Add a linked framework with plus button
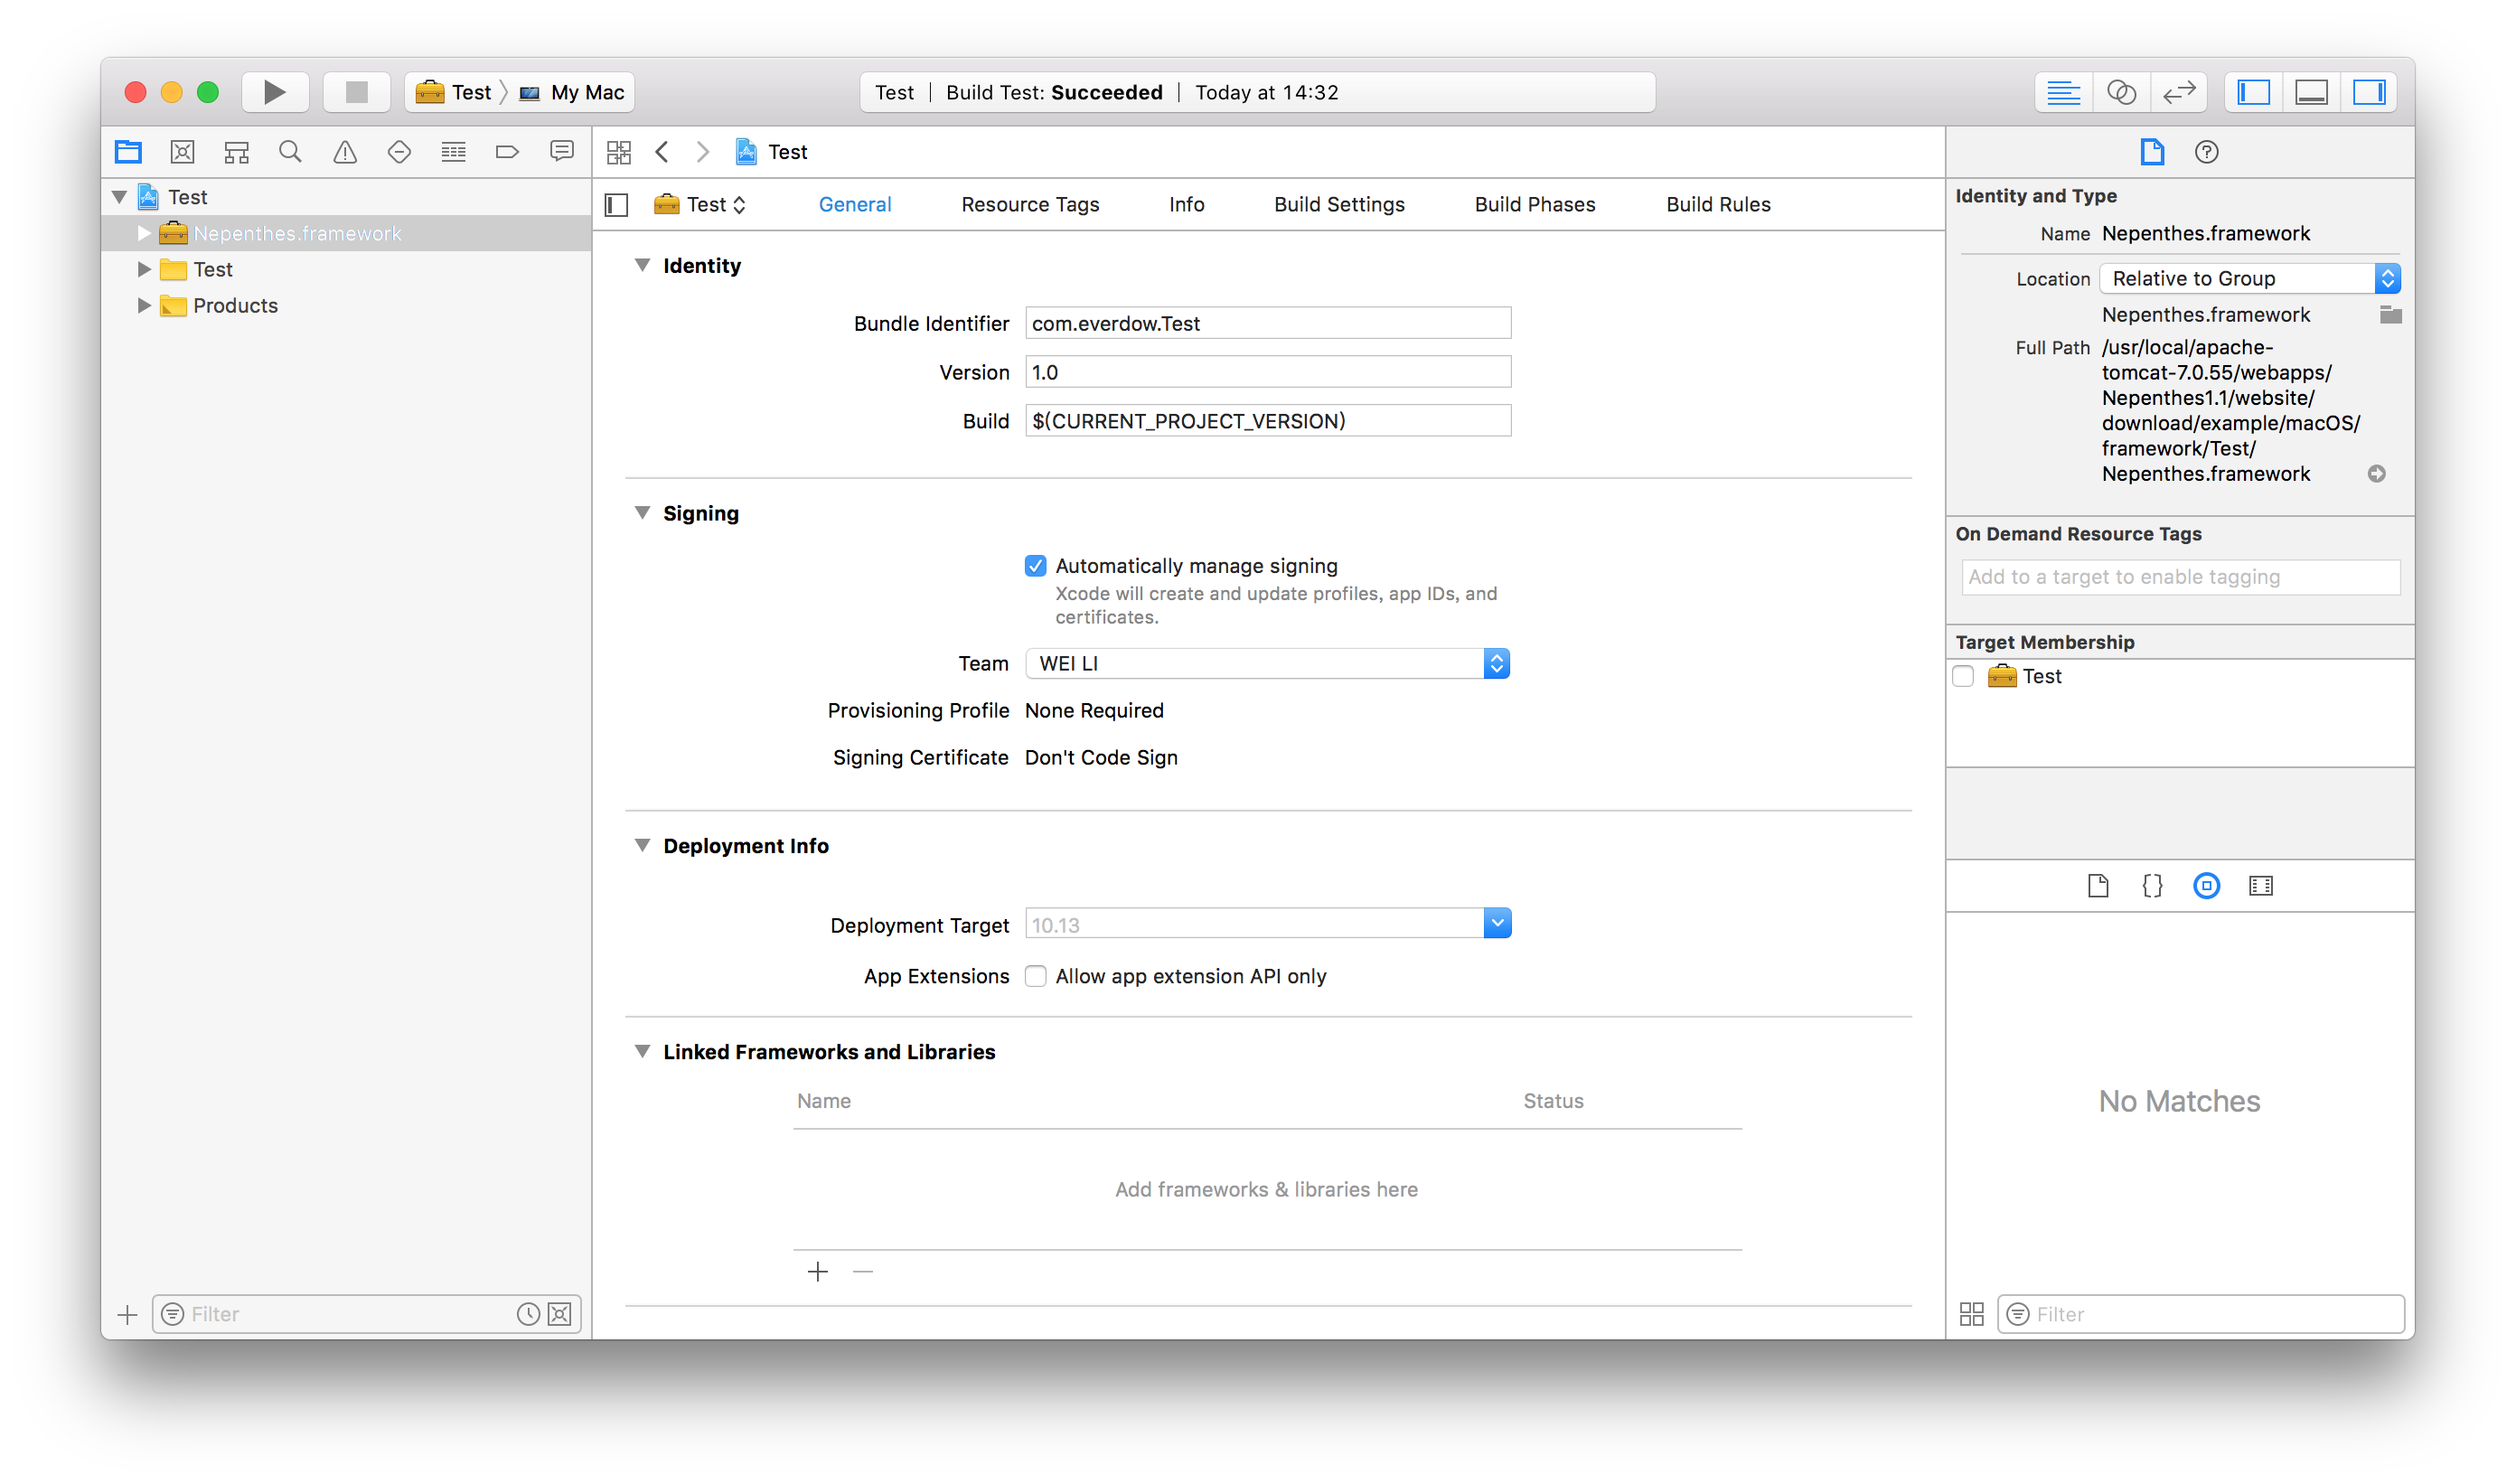 coord(818,1271)
